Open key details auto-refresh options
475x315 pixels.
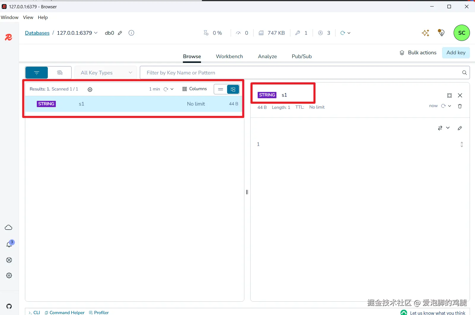[449, 106]
